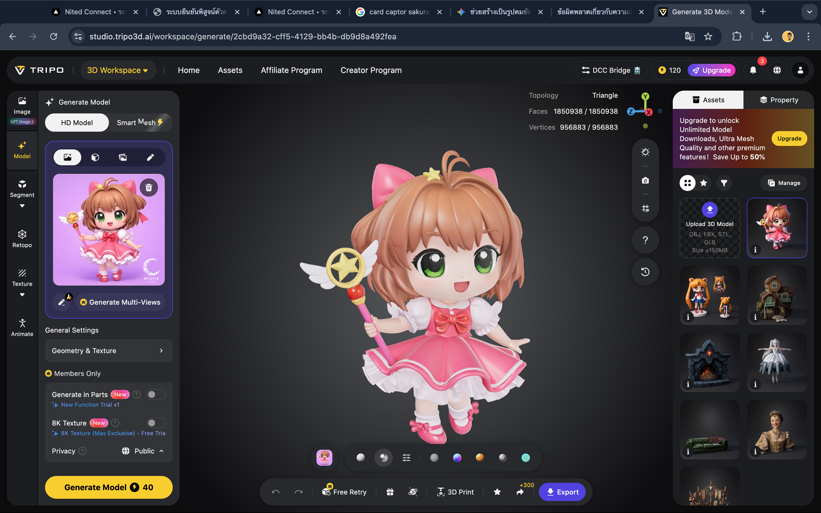The height and width of the screenshot is (513, 821).
Task: Open the viewport help question mark
Action: point(645,240)
